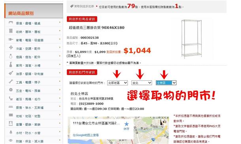This screenshot has width=241, height=144.
Task: Open the 士林店 store dropdown
Action: [x=166, y=83]
